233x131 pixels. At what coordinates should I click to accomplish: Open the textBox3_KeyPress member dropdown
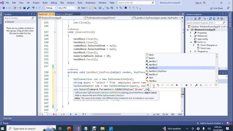pyautogui.click(x=157, y=18)
